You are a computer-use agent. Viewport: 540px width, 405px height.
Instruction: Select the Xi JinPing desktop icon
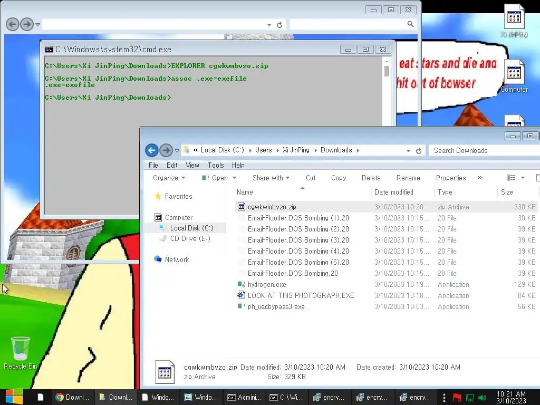(x=514, y=20)
